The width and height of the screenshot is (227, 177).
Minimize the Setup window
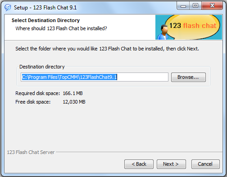(183, 6)
